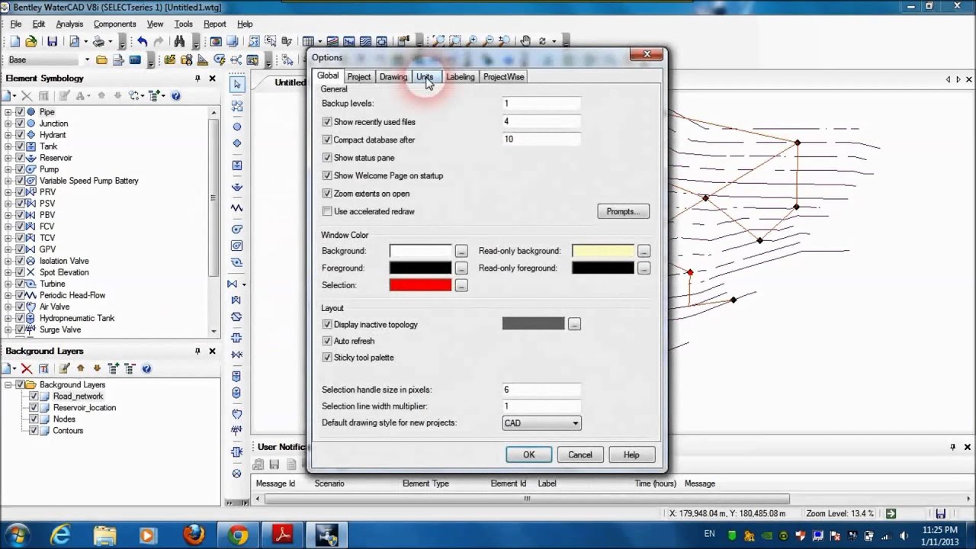Viewport: 976px width, 549px height.
Task: Switch to the Project tab
Action: click(x=359, y=77)
